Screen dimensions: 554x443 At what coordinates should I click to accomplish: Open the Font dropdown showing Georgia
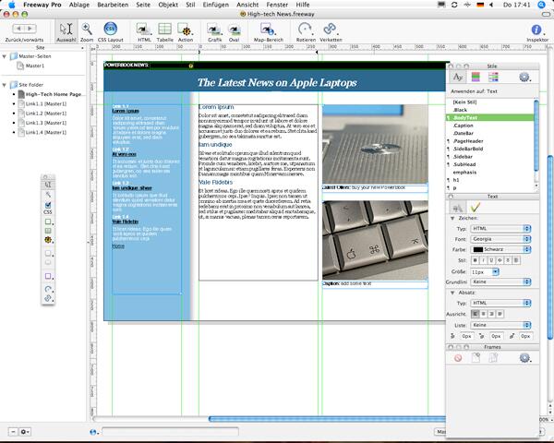pos(500,237)
